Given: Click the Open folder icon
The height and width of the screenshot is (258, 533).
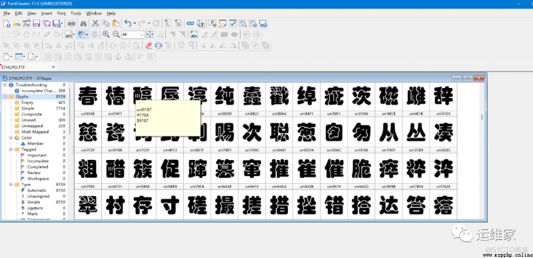Looking at the screenshot, I should point(17,23).
